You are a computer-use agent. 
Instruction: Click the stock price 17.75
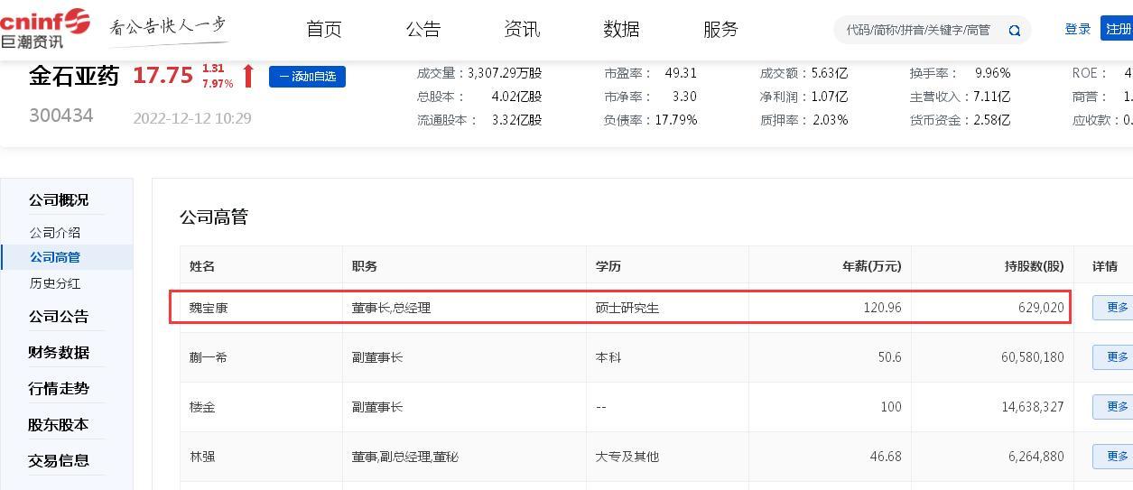[x=163, y=76]
